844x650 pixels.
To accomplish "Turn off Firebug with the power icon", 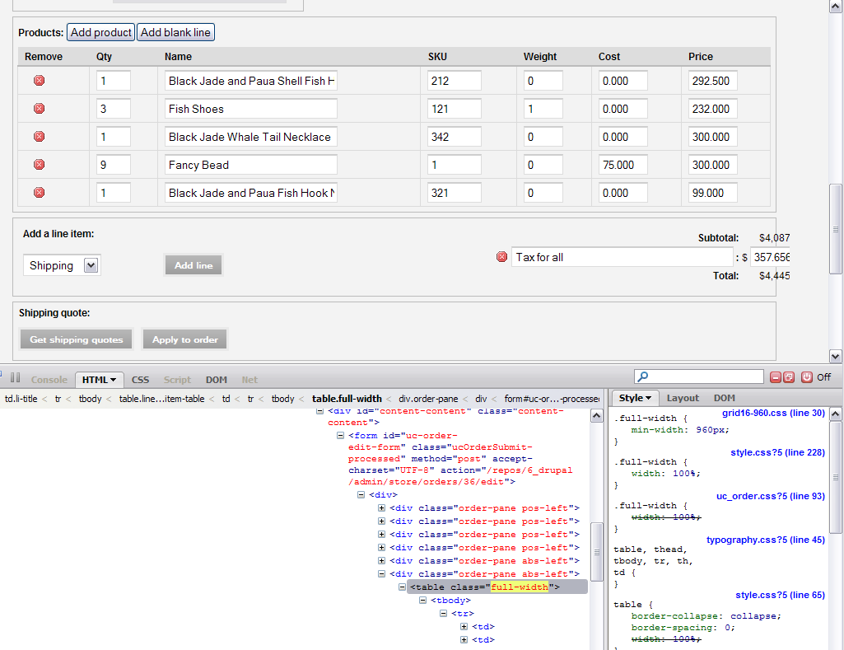I will (x=806, y=377).
